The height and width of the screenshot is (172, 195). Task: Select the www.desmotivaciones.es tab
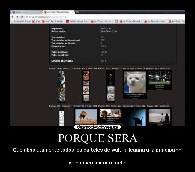58,12
